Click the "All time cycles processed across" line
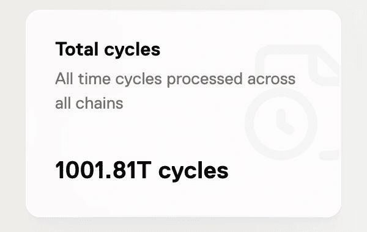This screenshot has width=367, height=232. coord(175,79)
